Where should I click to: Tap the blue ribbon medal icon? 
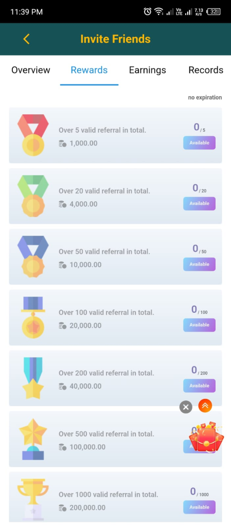click(33, 256)
